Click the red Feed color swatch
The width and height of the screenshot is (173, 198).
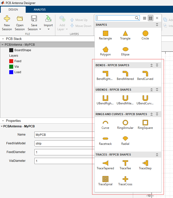click(x=11, y=61)
